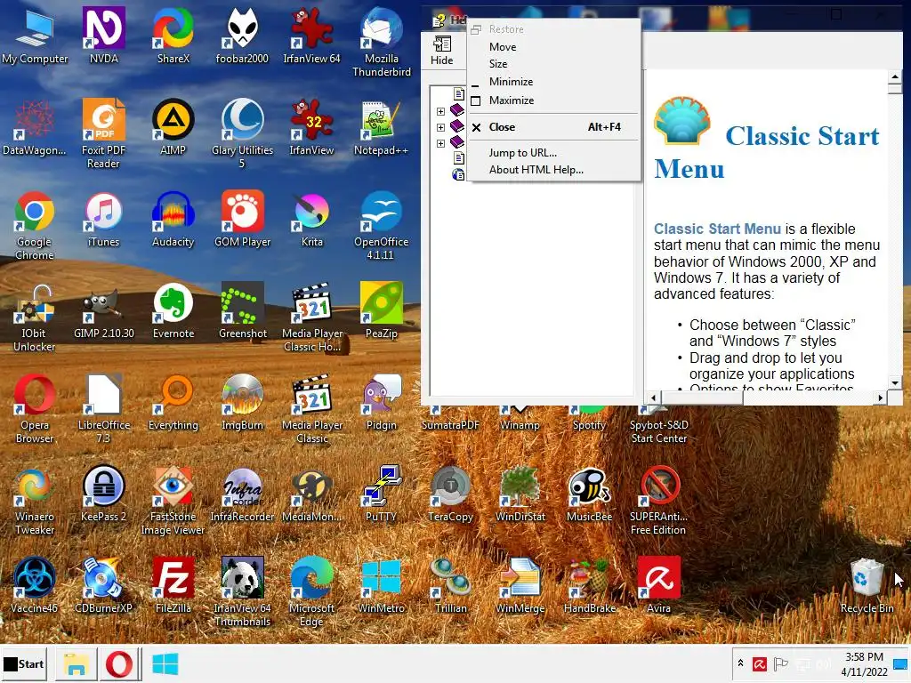Open Mozilla Thunderbird desktop shortcut
The image size is (911, 683).
[x=381, y=42]
